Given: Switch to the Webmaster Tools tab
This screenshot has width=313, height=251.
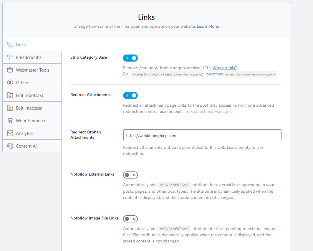Looking at the screenshot, I should coord(32,70).
